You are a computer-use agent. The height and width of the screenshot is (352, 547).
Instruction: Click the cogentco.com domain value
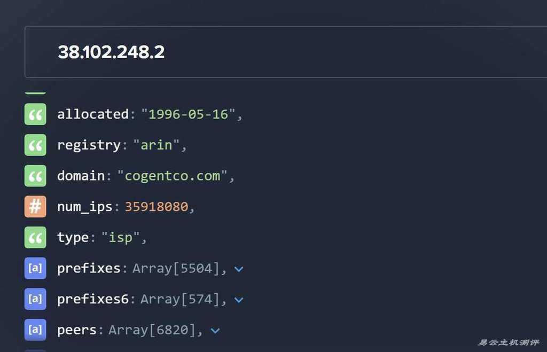tap(173, 176)
